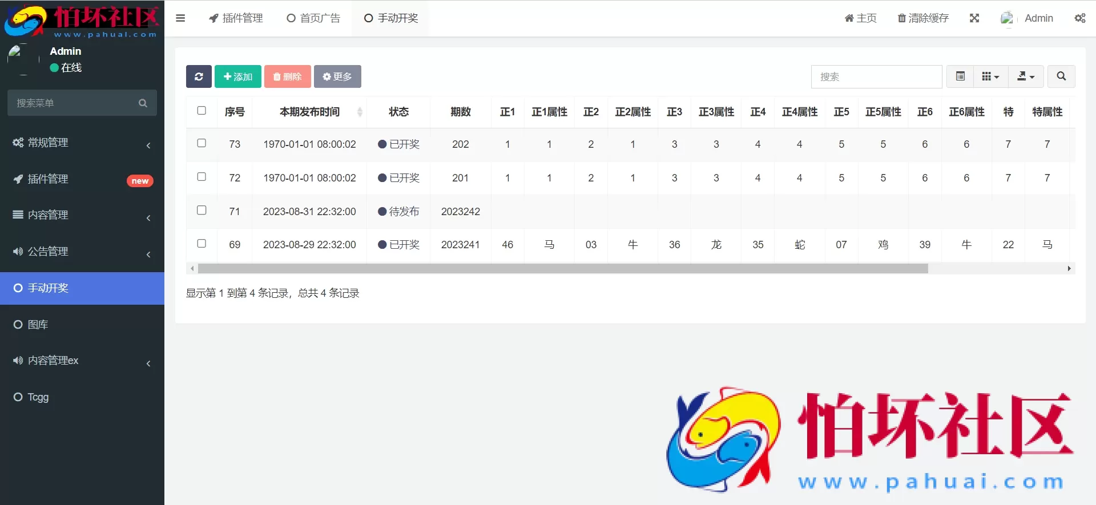The width and height of the screenshot is (1096, 505).
Task: Click period cell 2023241
Action: click(x=461, y=245)
